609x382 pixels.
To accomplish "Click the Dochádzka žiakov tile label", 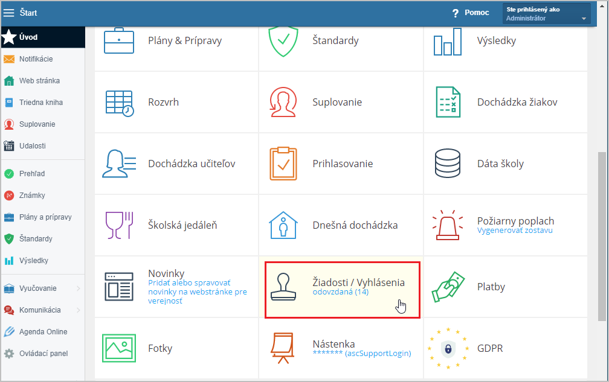I will coord(517,102).
